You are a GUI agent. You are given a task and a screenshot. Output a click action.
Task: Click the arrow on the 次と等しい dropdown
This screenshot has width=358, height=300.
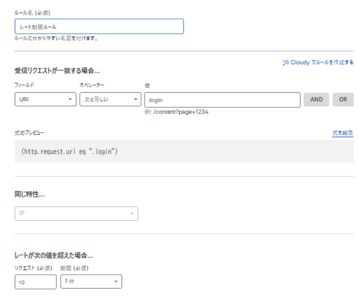pyautogui.click(x=135, y=99)
